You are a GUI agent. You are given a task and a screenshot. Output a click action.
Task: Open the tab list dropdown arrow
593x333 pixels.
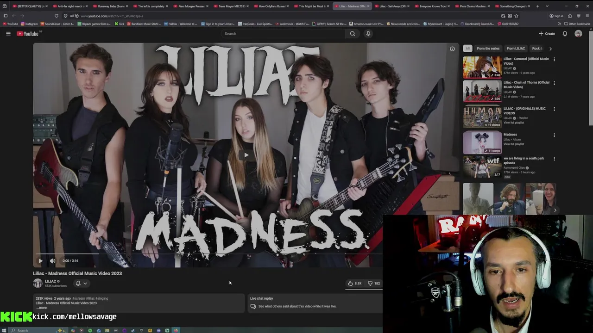click(547, 6)
